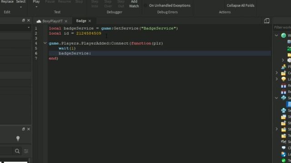Screen dimensions: 291x163
Task: Click 'game.Players.PlayerAdded:Connect' on line 4
Action: click(89, 43)
